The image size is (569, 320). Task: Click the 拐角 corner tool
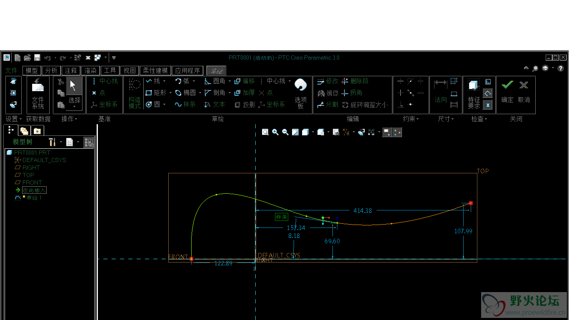click(352, 92)
